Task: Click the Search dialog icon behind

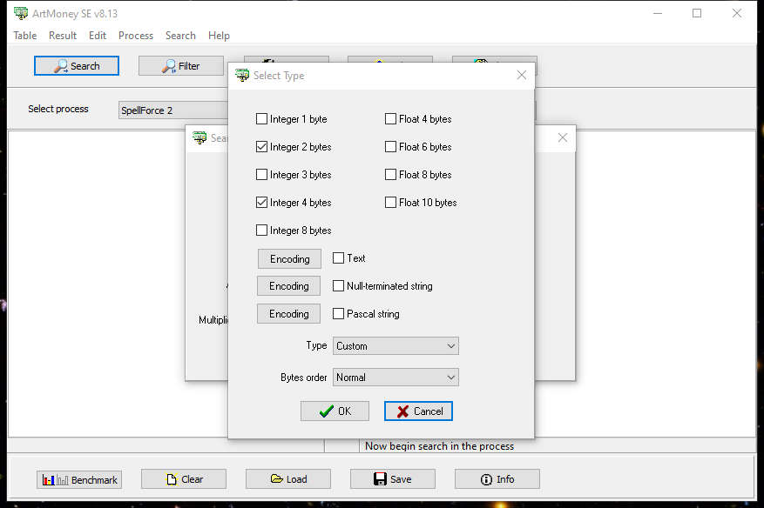Action: click(199, 137)
